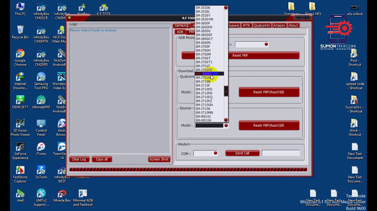This screenshot has height=211, width=377.
Task: Launch GeForce Experience shortcut
Action: click(20, 151)
